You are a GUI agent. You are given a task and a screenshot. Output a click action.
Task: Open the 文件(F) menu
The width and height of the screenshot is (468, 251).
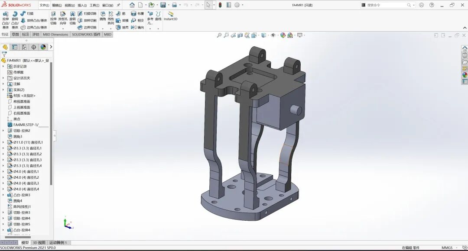44,5
